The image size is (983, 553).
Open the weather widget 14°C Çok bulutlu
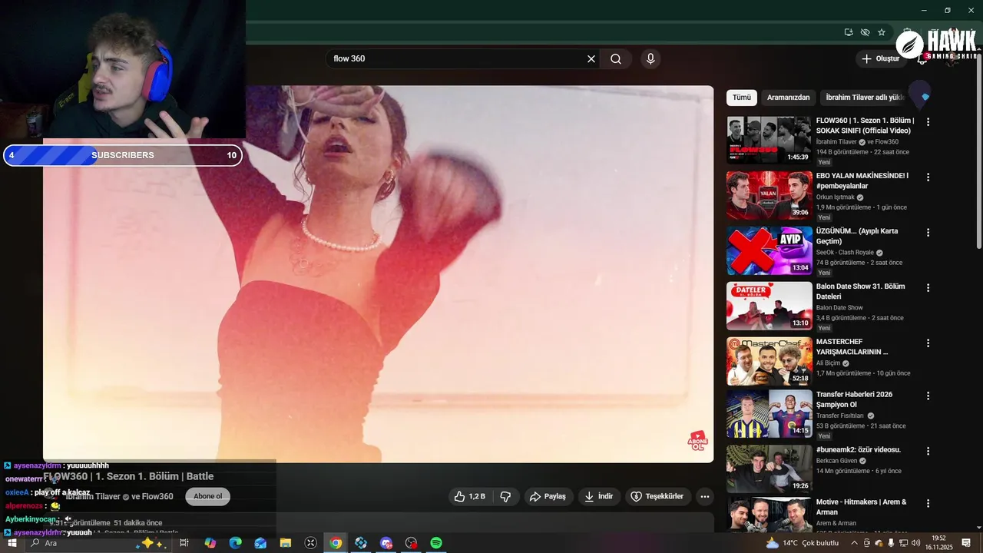(803, 543)
